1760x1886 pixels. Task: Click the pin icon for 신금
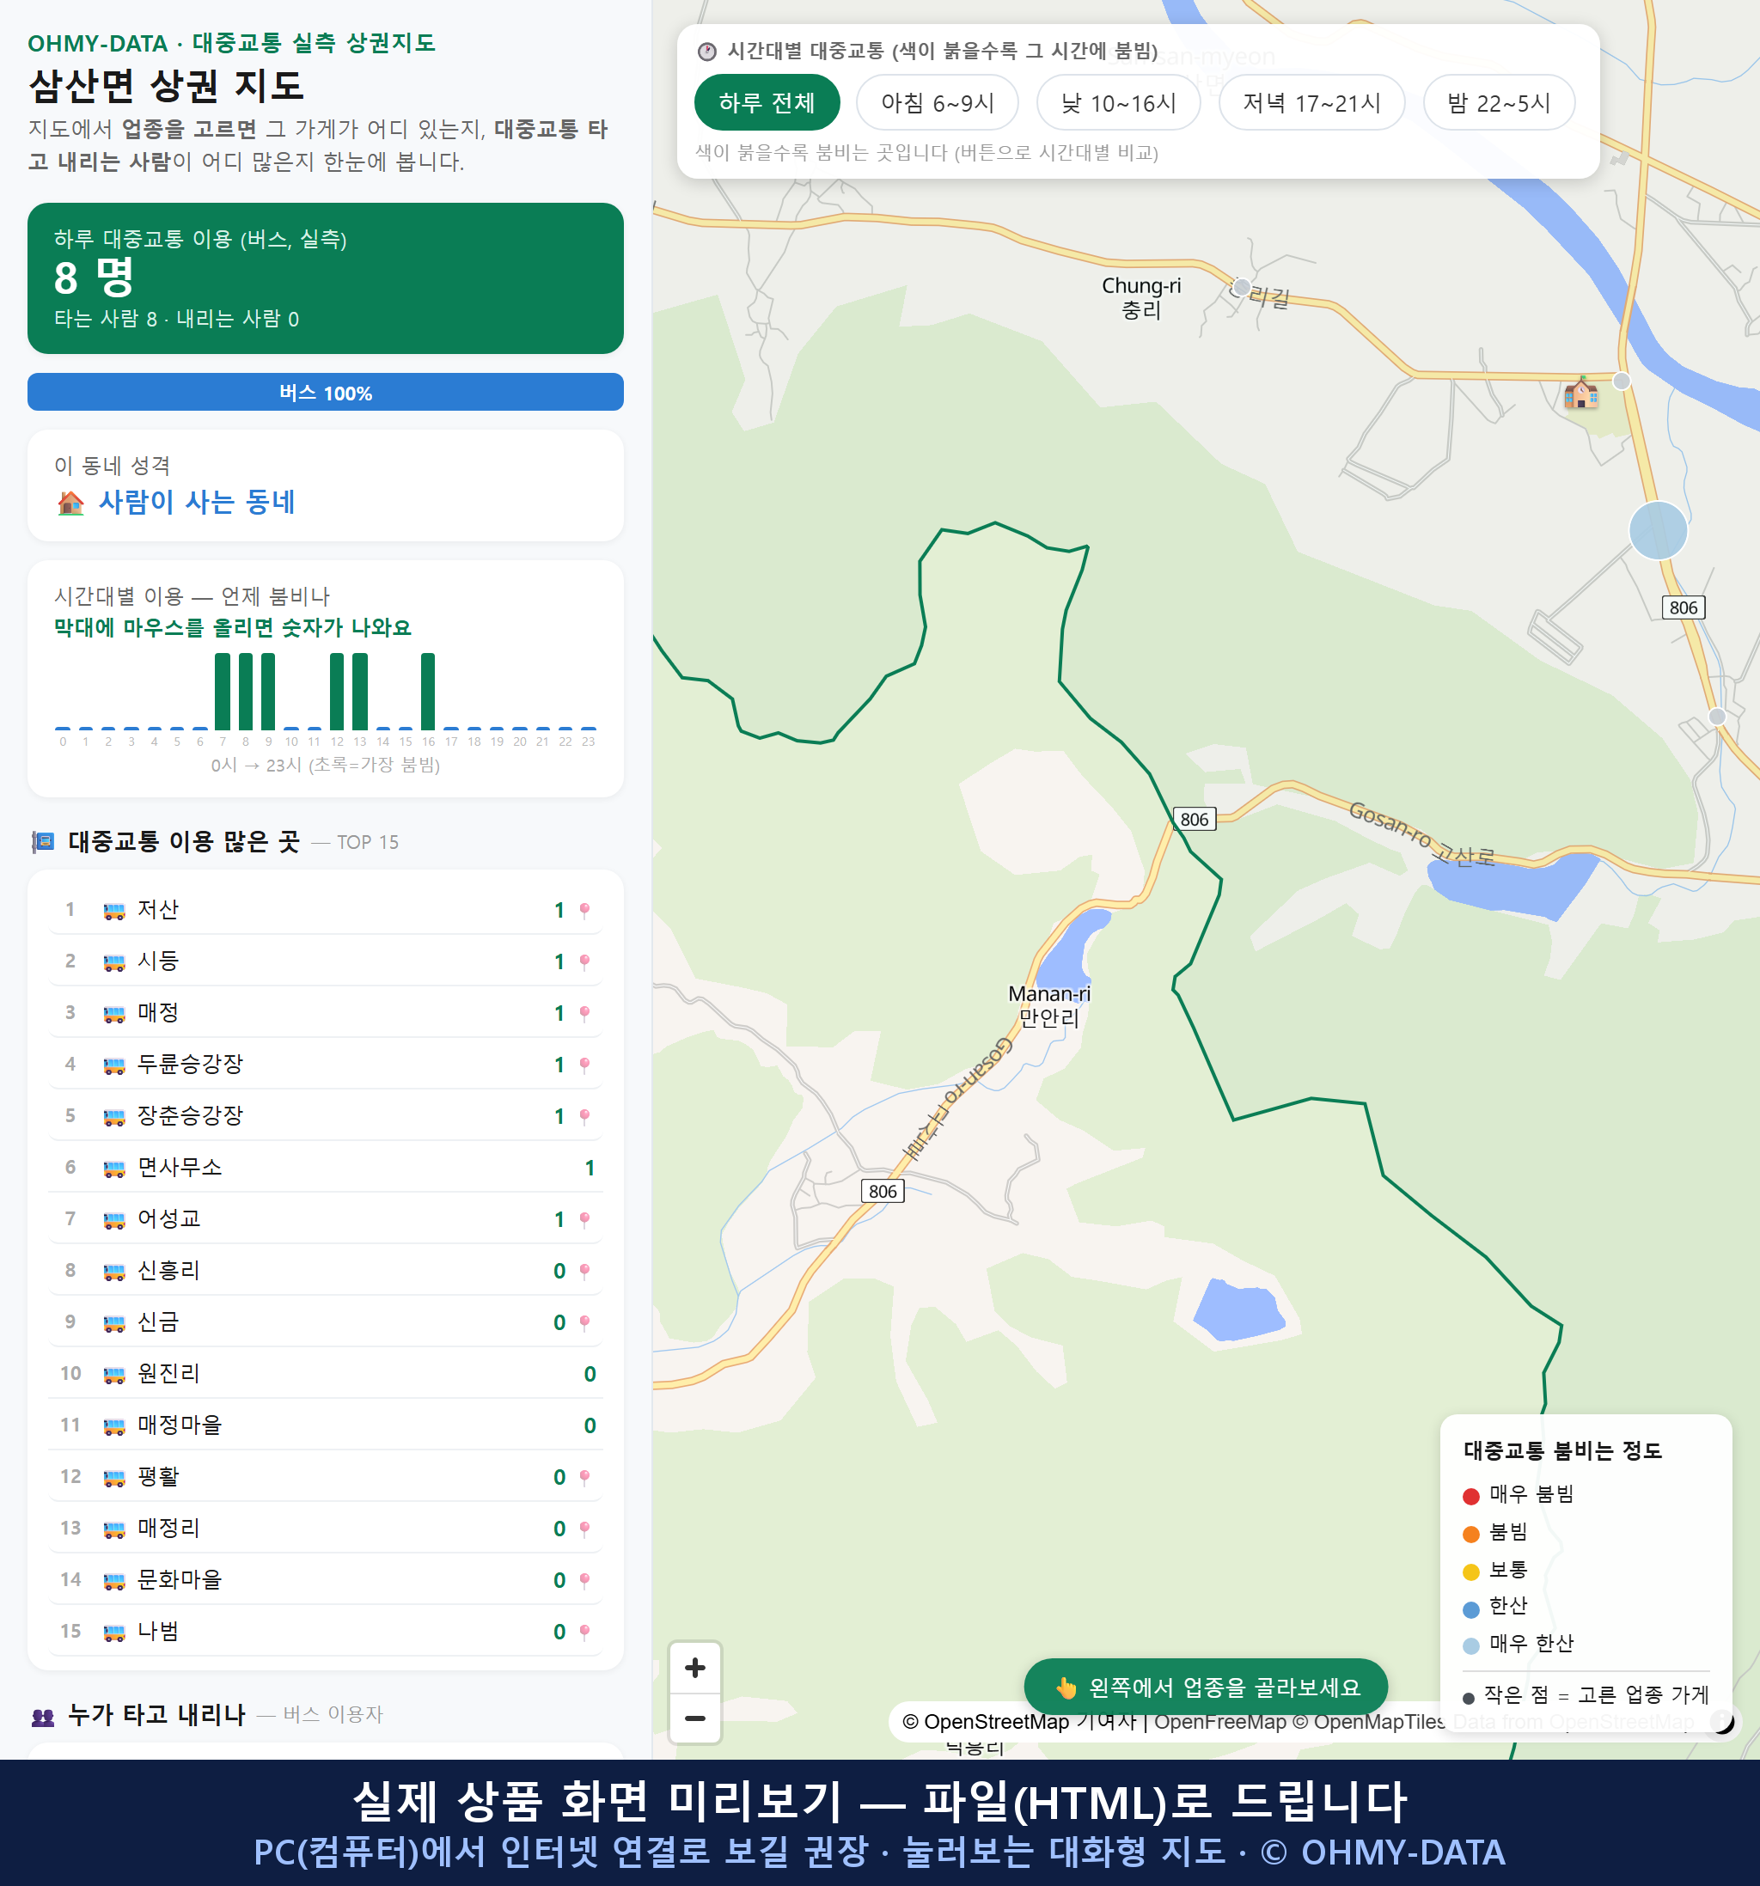point(584,1322)
